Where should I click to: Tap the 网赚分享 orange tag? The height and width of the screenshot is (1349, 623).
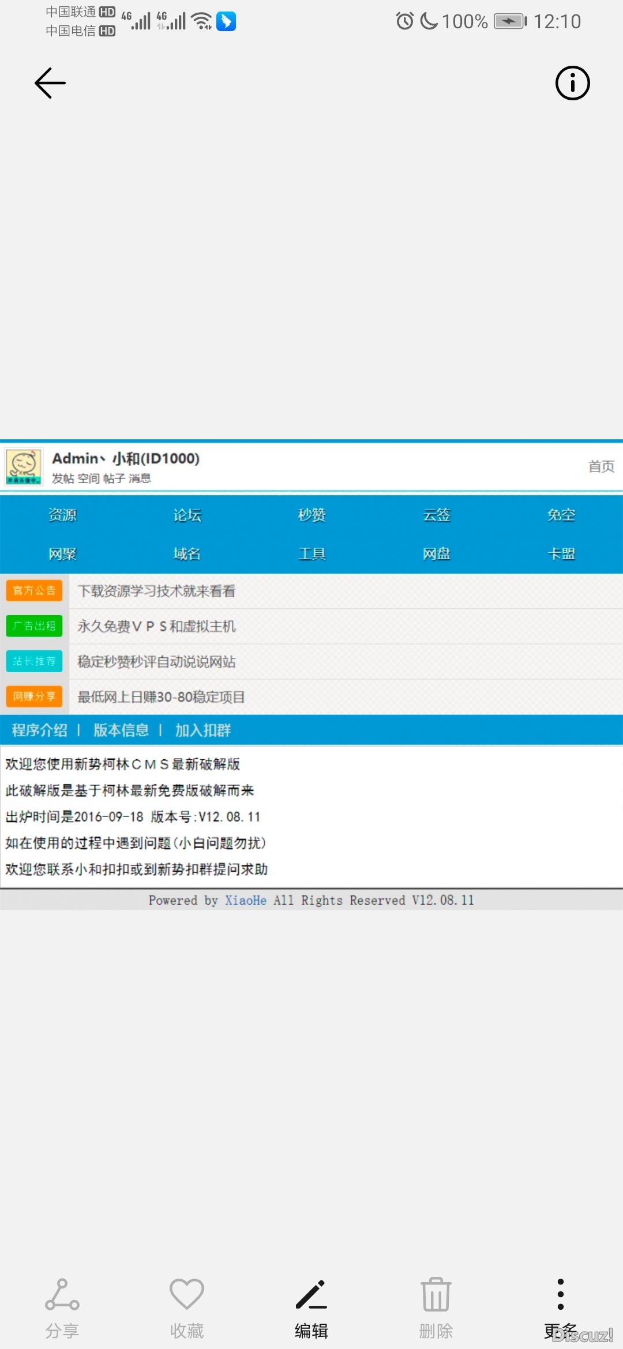34,697
